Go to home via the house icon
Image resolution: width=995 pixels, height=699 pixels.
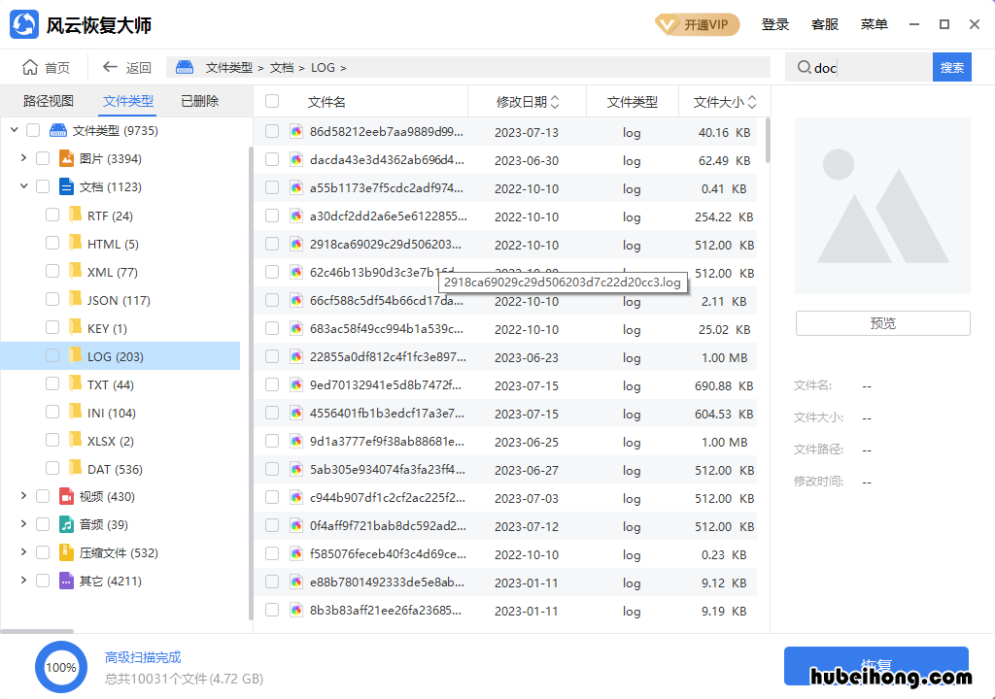30,67
